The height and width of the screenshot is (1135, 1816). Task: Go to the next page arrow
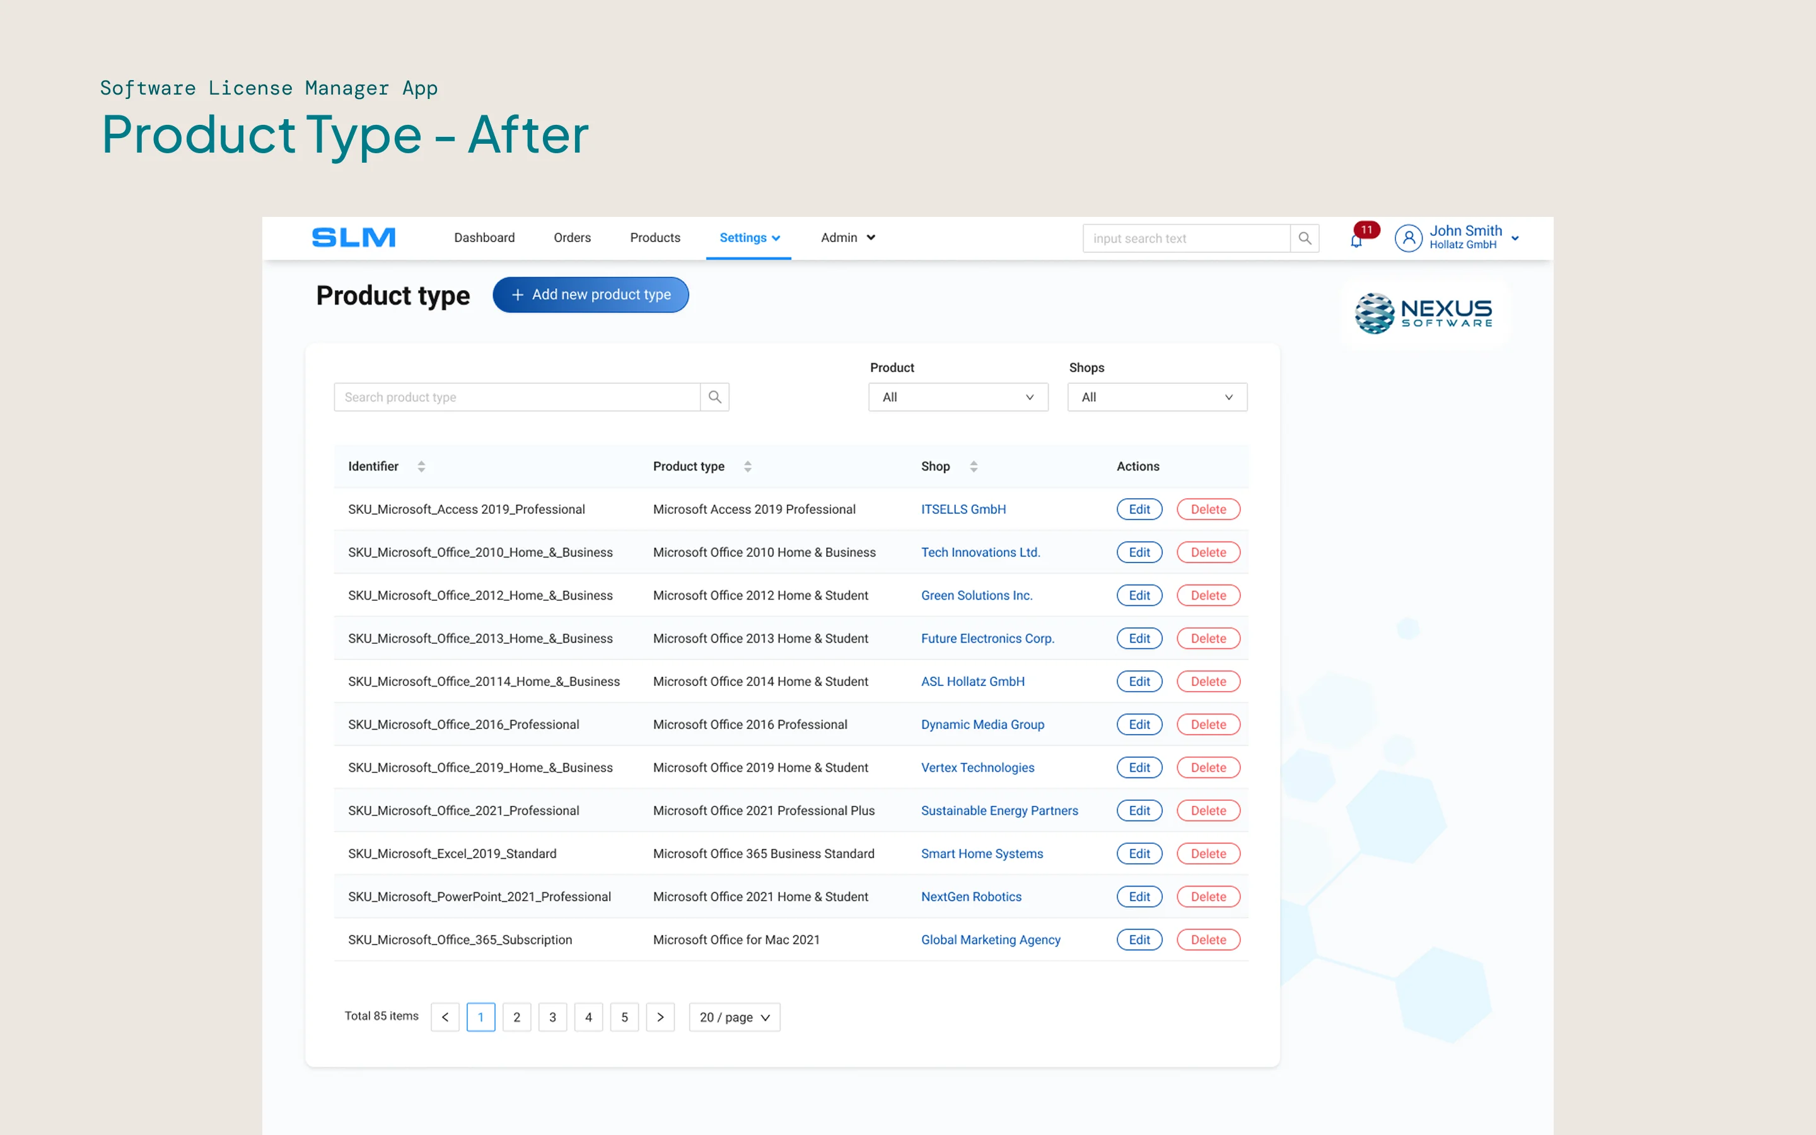pos(660,1017)
